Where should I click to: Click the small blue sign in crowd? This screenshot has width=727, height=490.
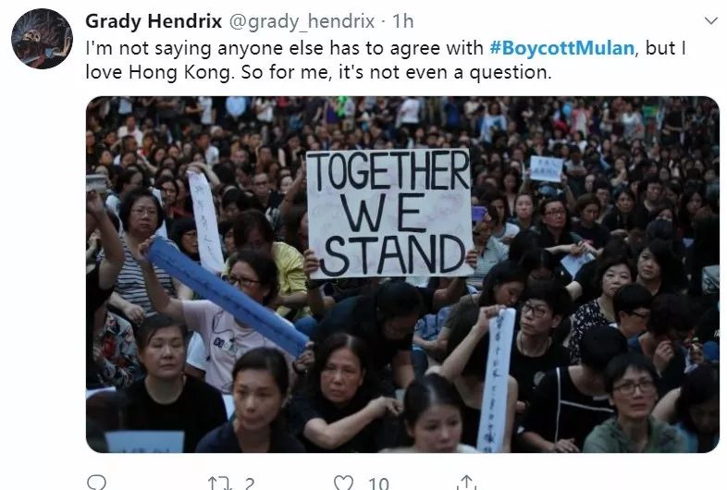547,169
